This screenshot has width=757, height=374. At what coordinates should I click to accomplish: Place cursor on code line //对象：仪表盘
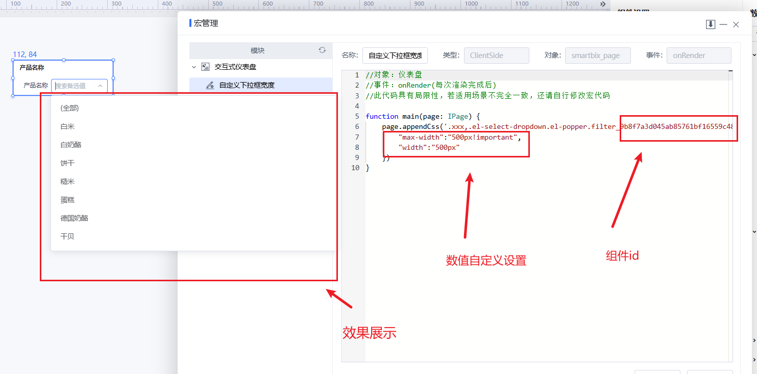(394, 75)
